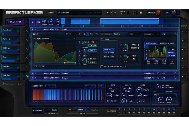Select the ring mod X oscillator mode
Image resolution: width=189 pixels, height=126 pixels.
pyautogui.click(x=87, y=34)
